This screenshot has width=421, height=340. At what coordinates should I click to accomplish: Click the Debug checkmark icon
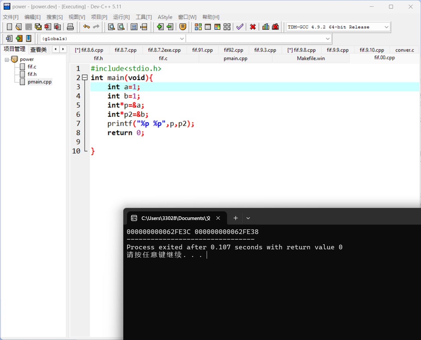(240, 27)
